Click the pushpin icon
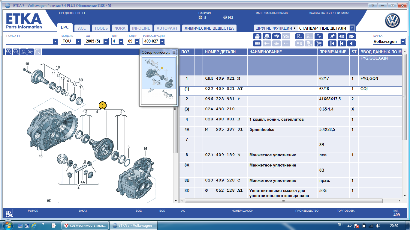The height and width of the screenshot is (230, 410). 332,36
